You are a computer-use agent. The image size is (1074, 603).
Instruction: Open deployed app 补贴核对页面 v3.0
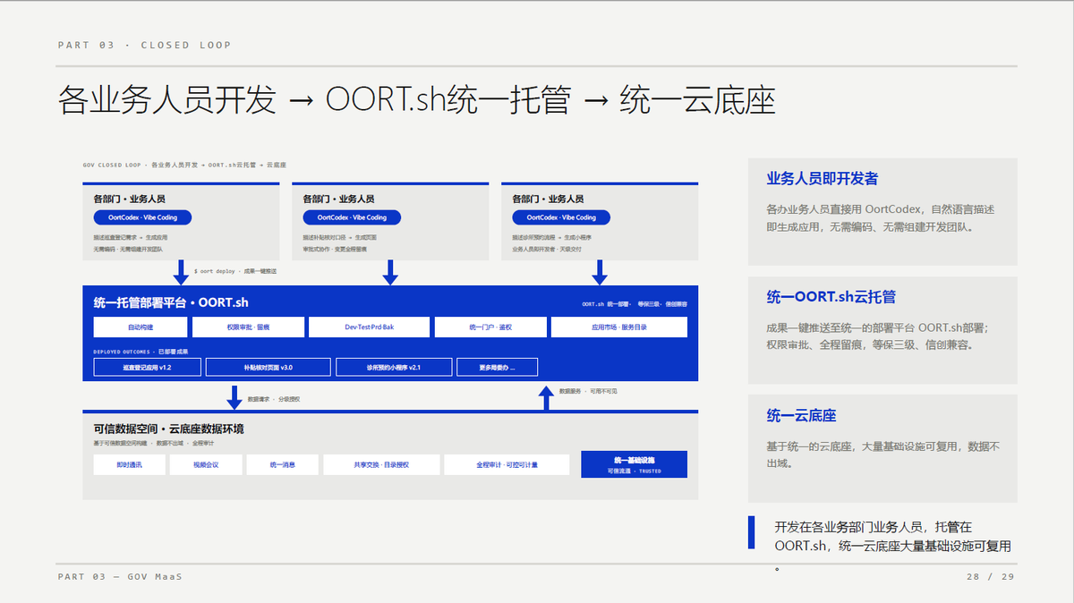pos(268,367)
